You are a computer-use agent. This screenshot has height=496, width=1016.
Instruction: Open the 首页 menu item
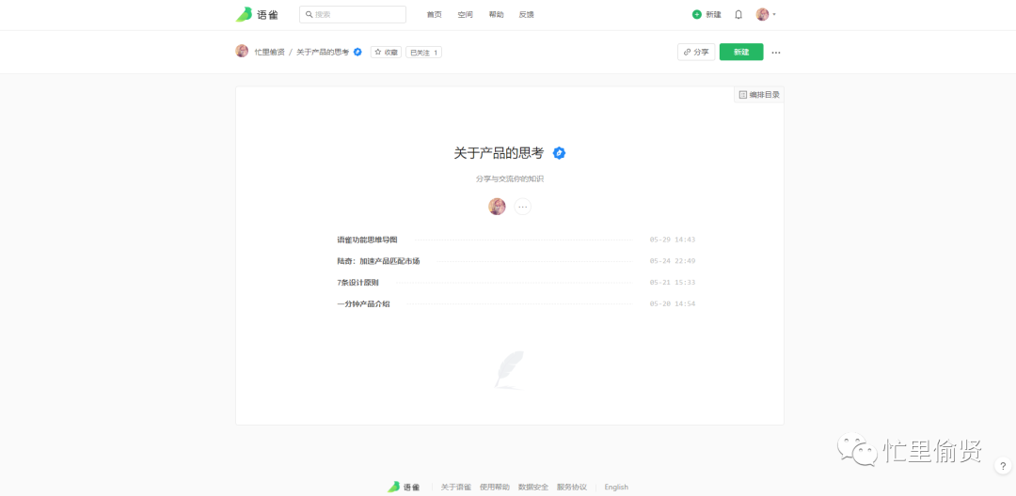[434, 14]
